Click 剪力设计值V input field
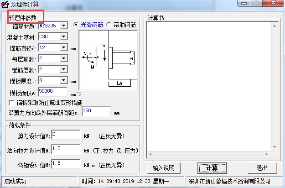This screenshot has height=188, width=285. (66, 135)
